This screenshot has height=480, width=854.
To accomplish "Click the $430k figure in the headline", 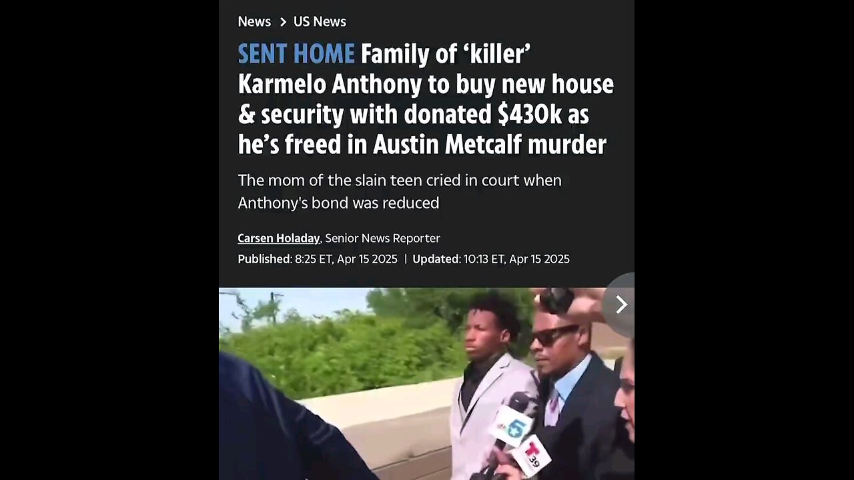I will [x=530, y=115].
